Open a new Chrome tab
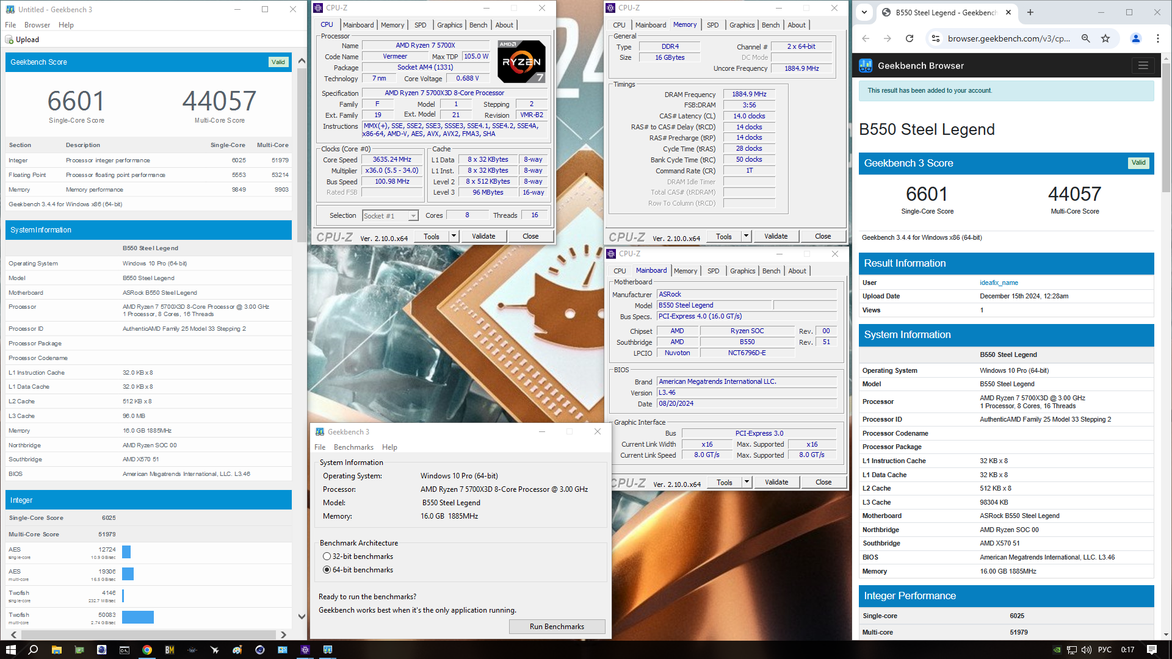 point(1030,12)
